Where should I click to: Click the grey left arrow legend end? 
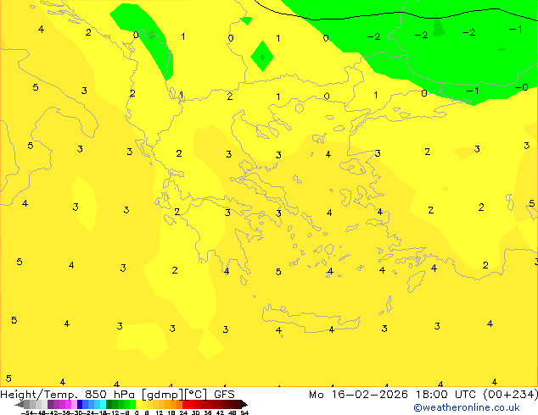20,405
